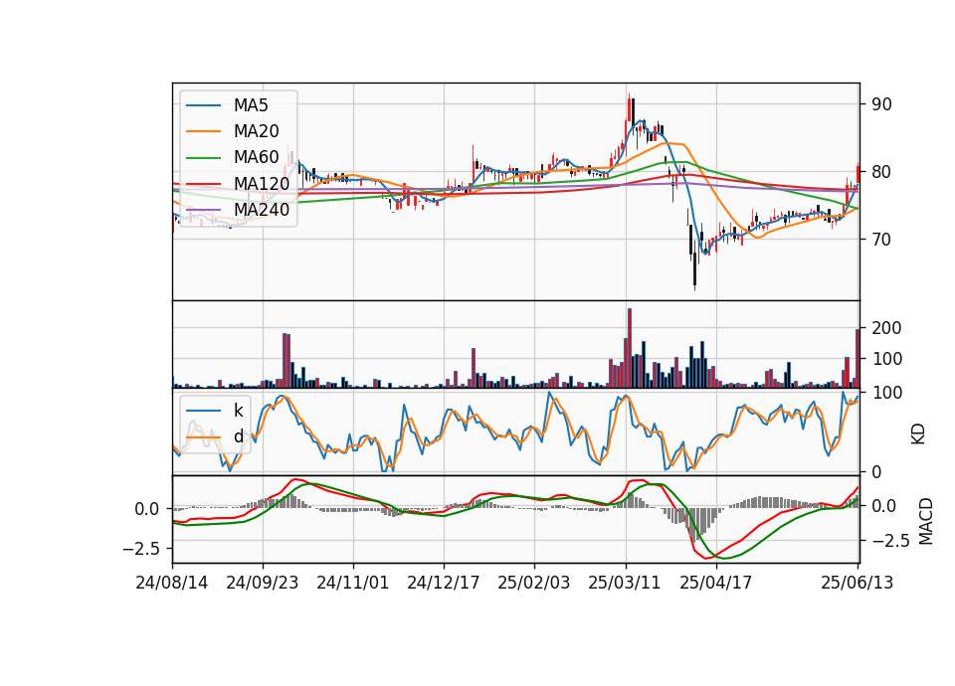
Task: Click the 80 price axis tick label
Action: (x=881, y=172)
